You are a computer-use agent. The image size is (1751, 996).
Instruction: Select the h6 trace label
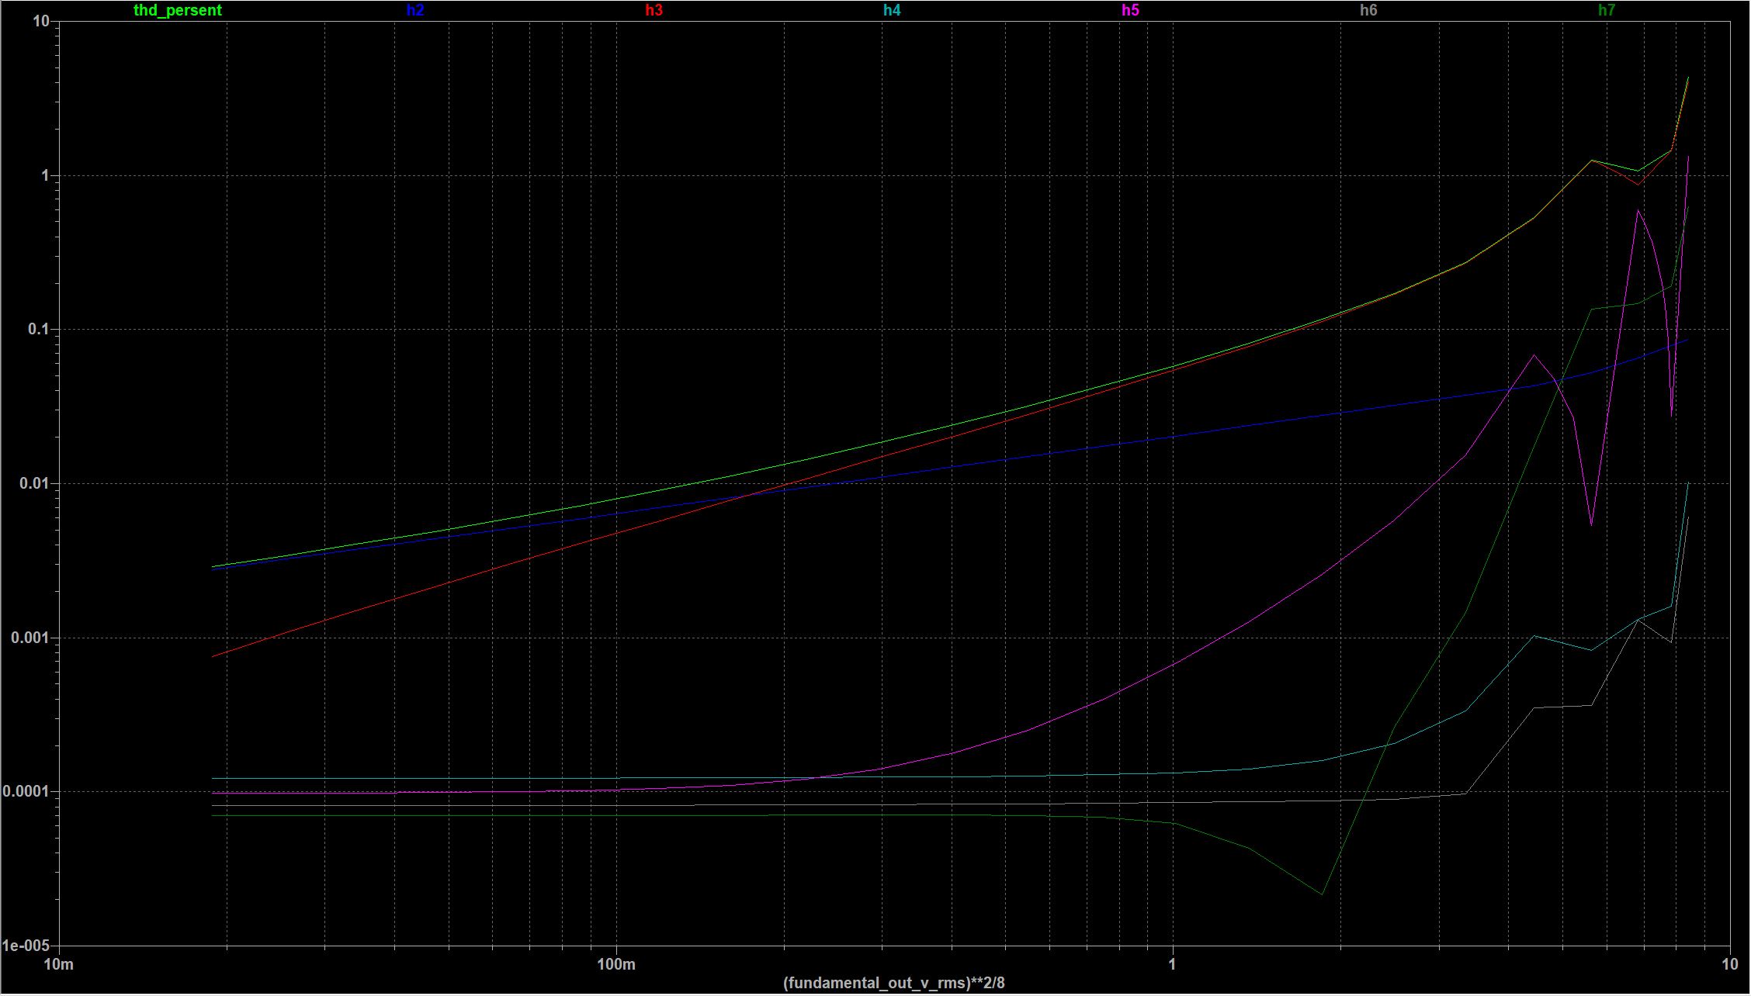point(1368,10)
